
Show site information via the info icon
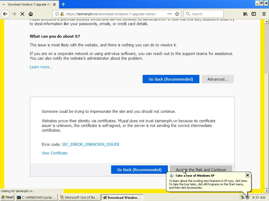57,14
